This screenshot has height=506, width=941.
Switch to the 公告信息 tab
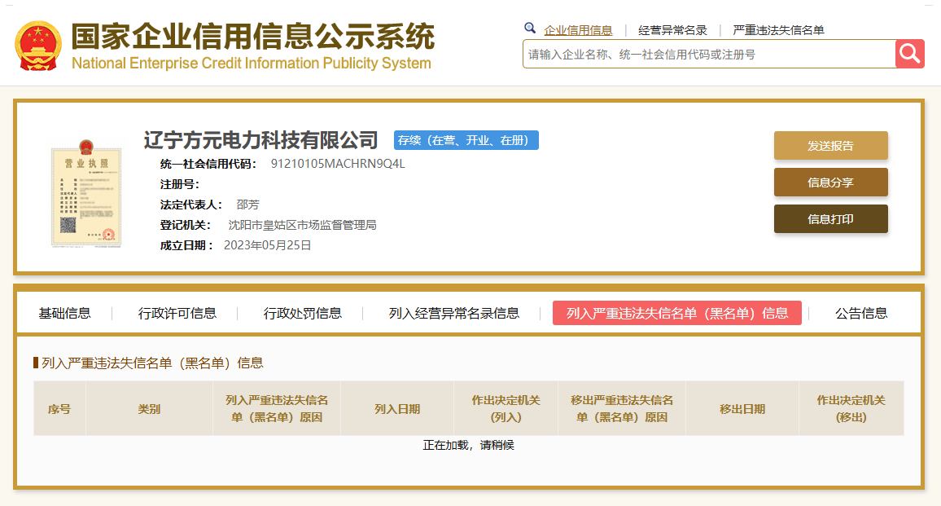point(861,313)
